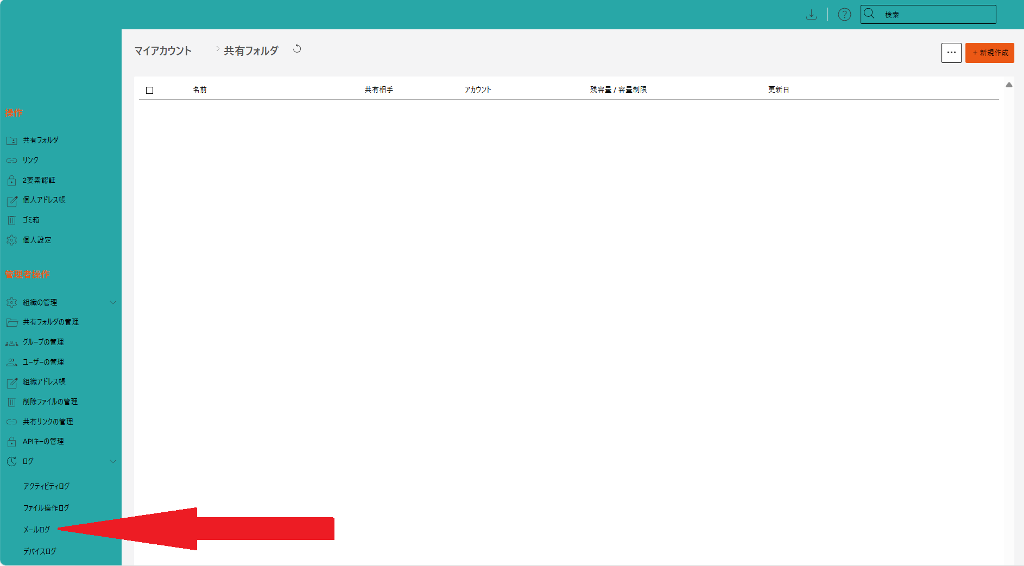Open リンク in the sidebar

click(30, 160)
